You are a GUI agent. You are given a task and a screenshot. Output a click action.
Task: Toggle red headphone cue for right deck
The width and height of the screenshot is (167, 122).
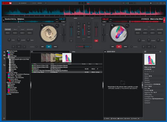pos(96,41)
